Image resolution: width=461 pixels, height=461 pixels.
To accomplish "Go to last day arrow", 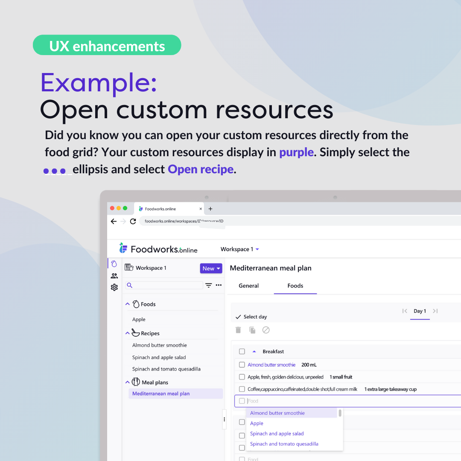I will [x=435, y=311].
